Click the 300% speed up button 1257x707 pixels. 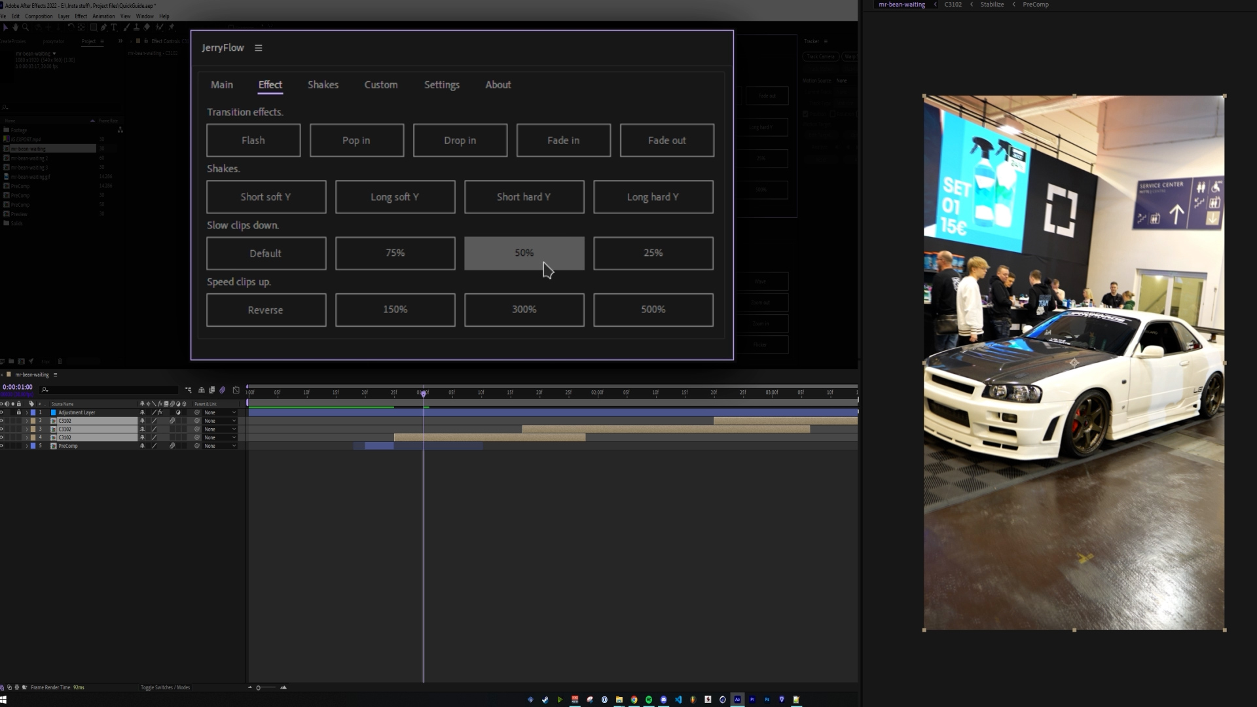(524, 310)
